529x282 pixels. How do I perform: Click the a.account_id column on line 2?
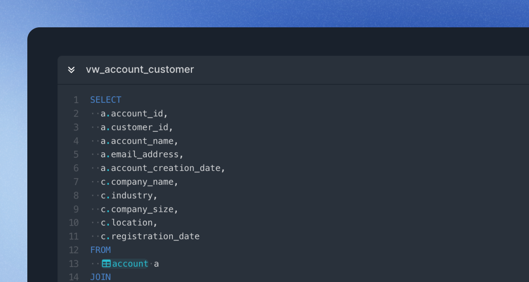[x=132, y=113]
